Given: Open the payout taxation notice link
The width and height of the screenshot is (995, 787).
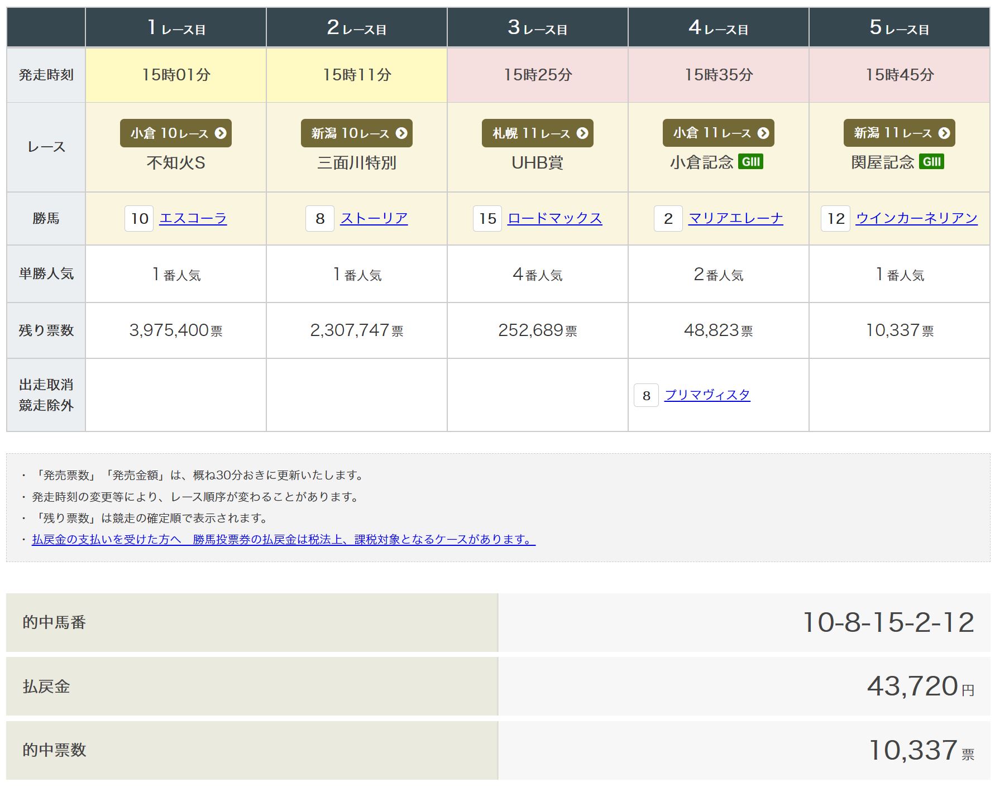Looking at the screenshot, I should tap(284, 540).
